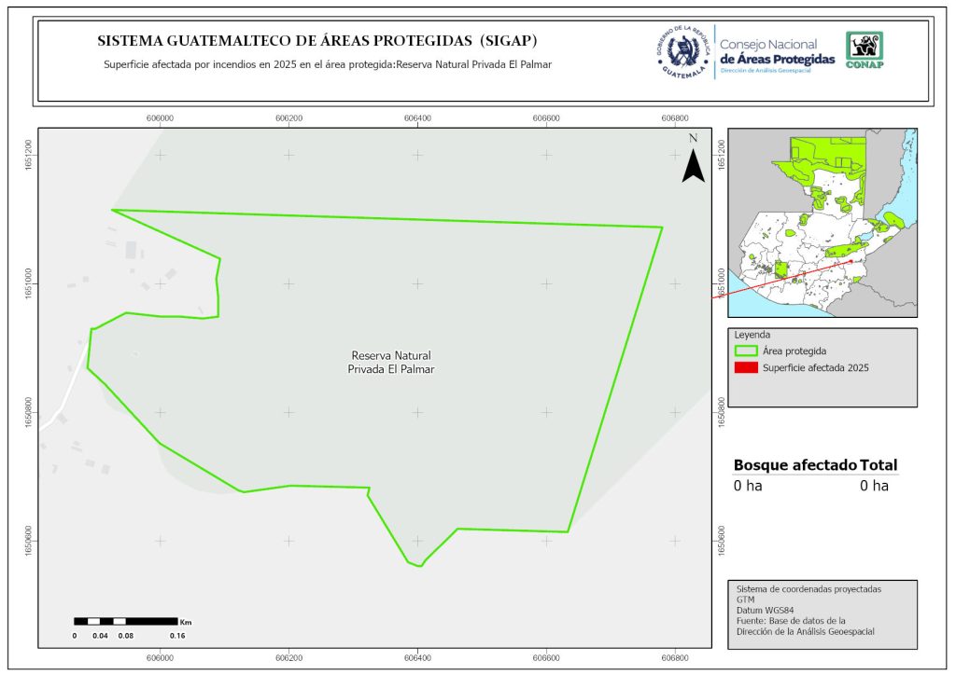Click the Leyenda heading

752,335
